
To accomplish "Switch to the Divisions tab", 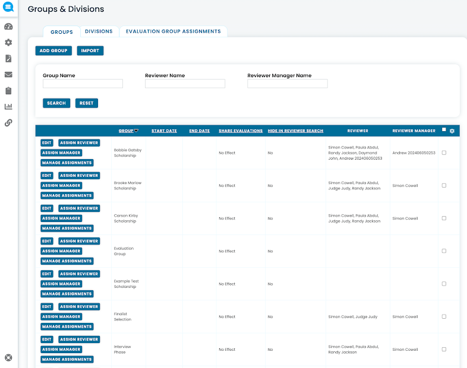I will (x=99, y=31).
